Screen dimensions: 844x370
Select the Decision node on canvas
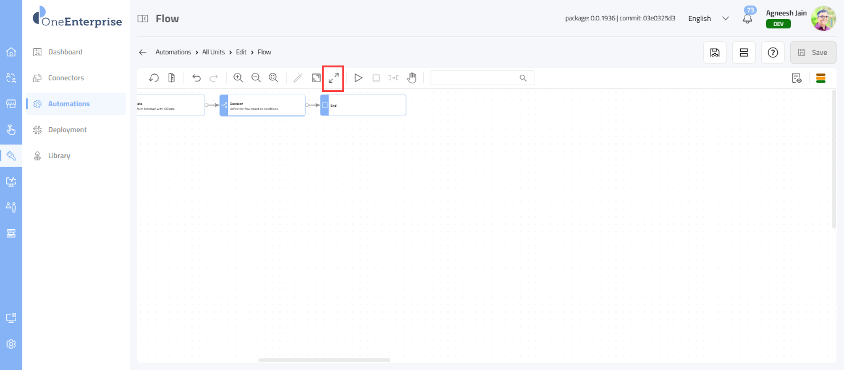[x=263, y=105]
